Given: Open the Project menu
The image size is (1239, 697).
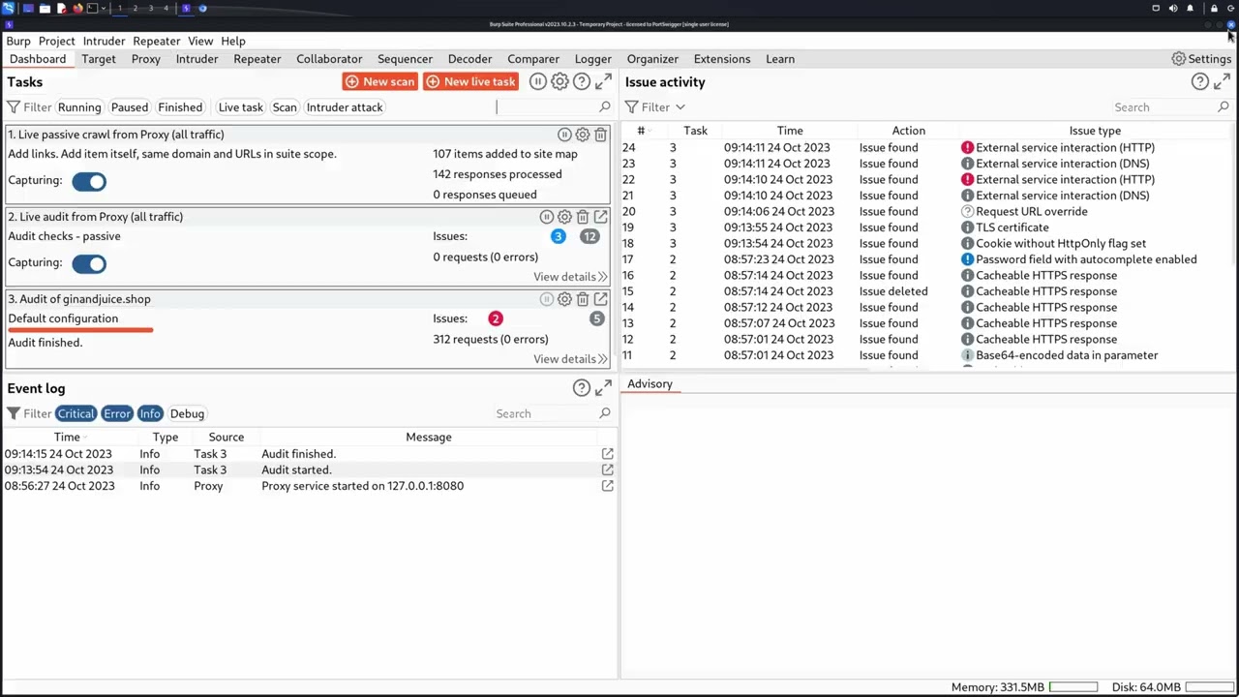Looking at the screenshot, I should [56, 41].
